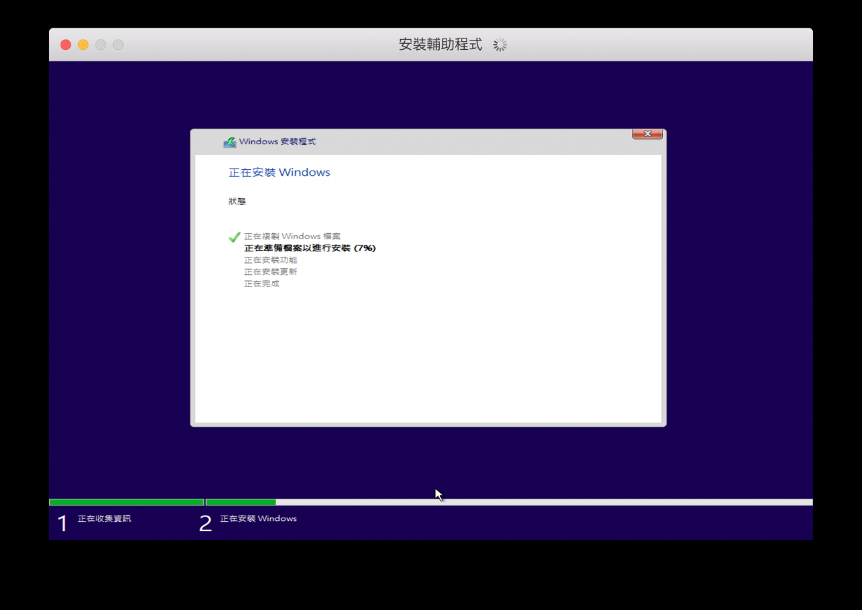
Task: Click the 正在安裝更新 step text
Action: point(271,272)
